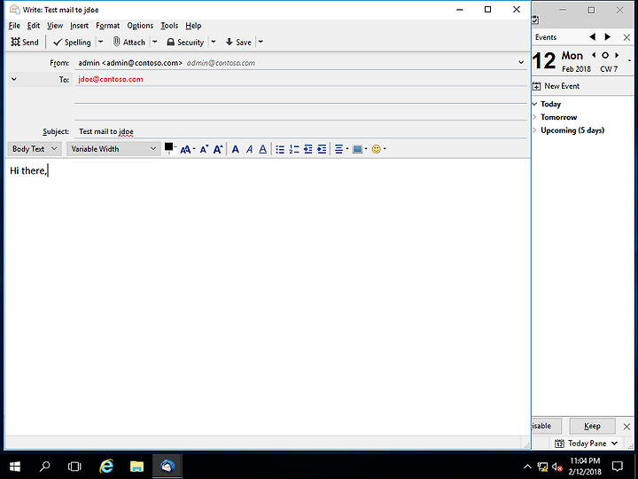The width and height of the screenshot is (638, 479).
Task: Go to next day in mini-day
Action: 617,55
